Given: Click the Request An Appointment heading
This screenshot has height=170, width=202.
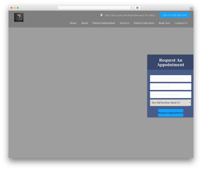Looking at the screenshot, I should (x=170, y=62).
